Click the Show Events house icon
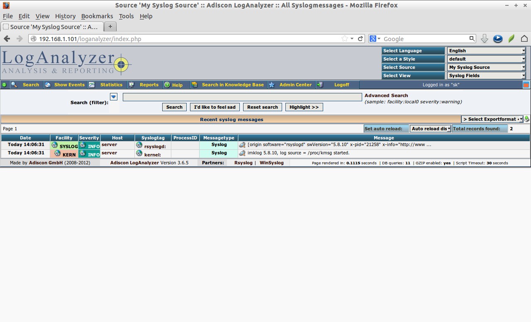 coord(48,85)
